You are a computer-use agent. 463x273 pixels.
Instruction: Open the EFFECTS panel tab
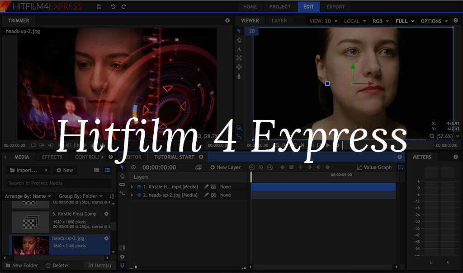[52, 157]
